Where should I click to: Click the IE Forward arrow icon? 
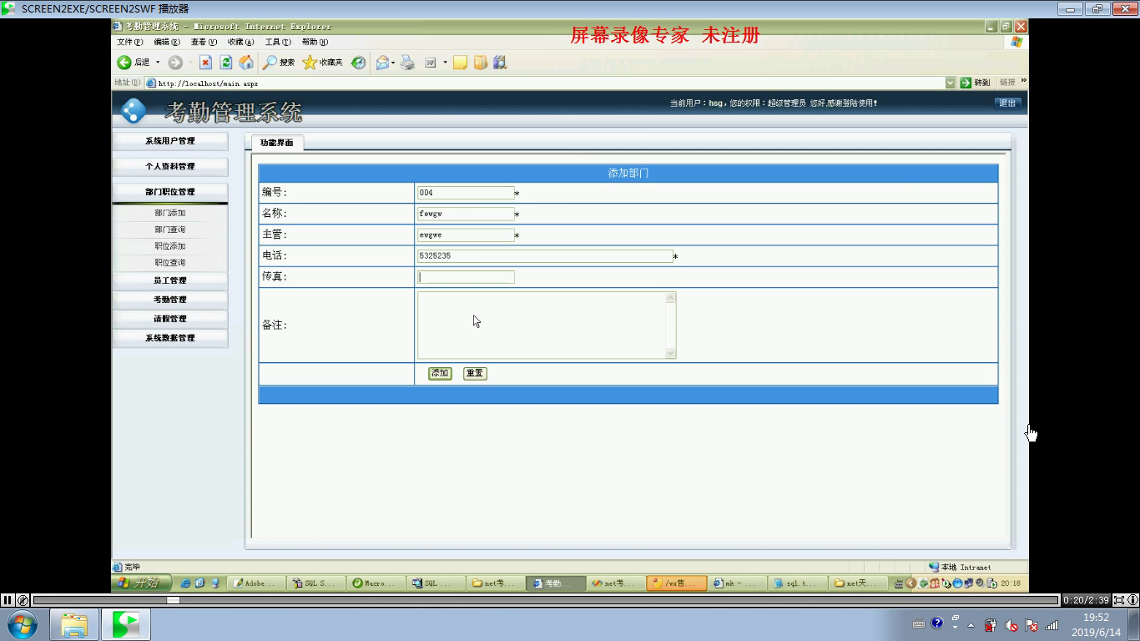pyautogui.click(x=175, y=63)
